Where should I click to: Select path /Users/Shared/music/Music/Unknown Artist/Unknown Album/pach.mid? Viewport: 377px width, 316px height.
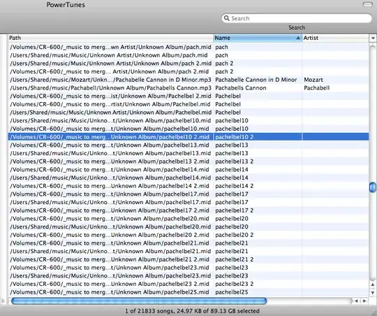110,55
